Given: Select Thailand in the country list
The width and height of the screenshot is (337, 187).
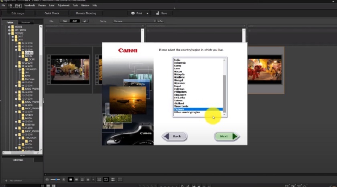Looking at the screenshot, I should point(179,103).
